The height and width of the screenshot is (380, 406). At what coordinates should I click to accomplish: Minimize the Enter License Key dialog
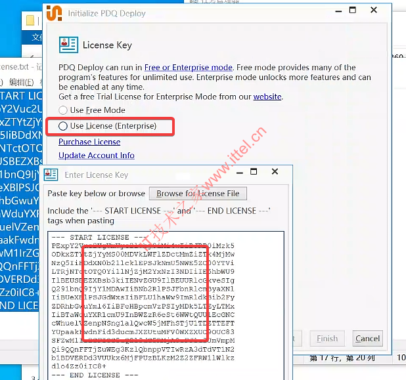(240, 173)
